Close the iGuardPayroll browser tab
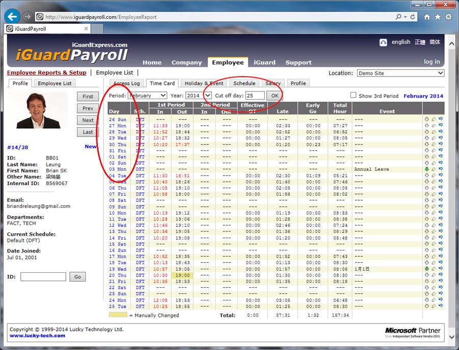Screen dimensions: 459x350 86,29
